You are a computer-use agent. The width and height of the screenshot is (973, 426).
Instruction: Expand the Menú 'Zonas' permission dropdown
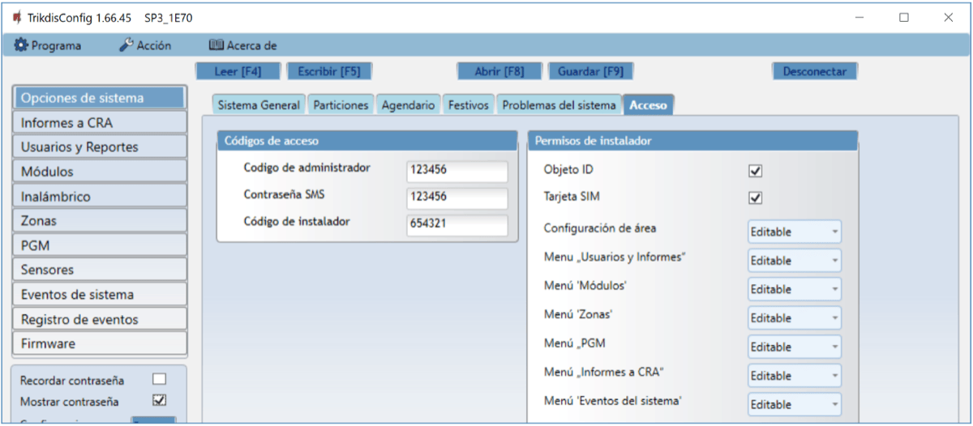[x=794, y=318]
